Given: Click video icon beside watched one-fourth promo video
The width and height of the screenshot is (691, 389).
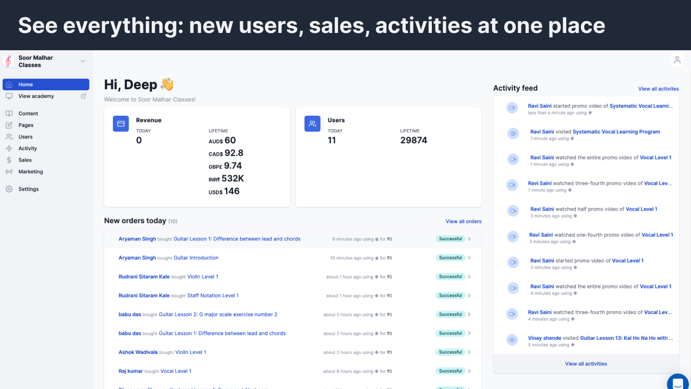Looking at the screenshot, I should point(512,237).
